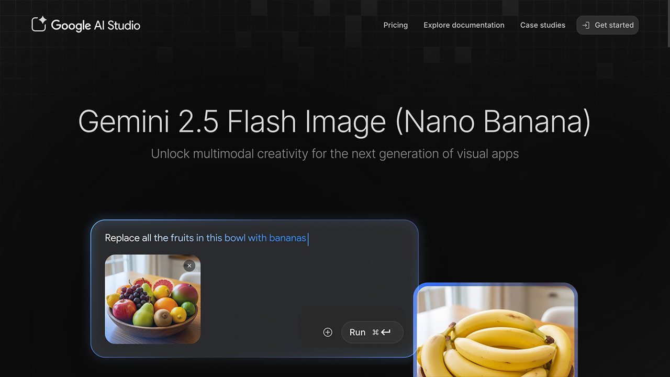Click the plus icon to add attachment

pyautogui.click(x=328, y=332)
